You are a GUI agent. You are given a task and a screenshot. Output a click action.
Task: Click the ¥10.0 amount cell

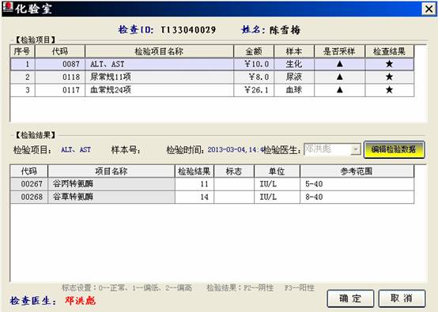(254, 64)
